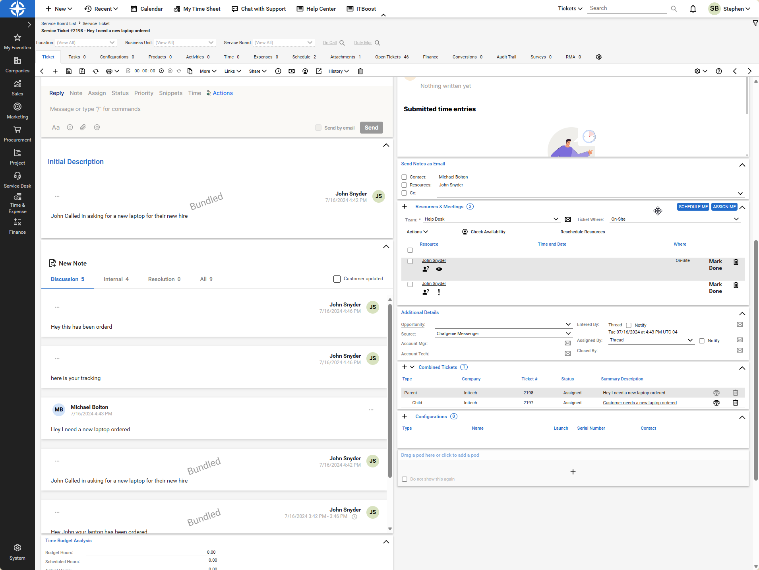Click the tab settings gear icon

(599, 57)
